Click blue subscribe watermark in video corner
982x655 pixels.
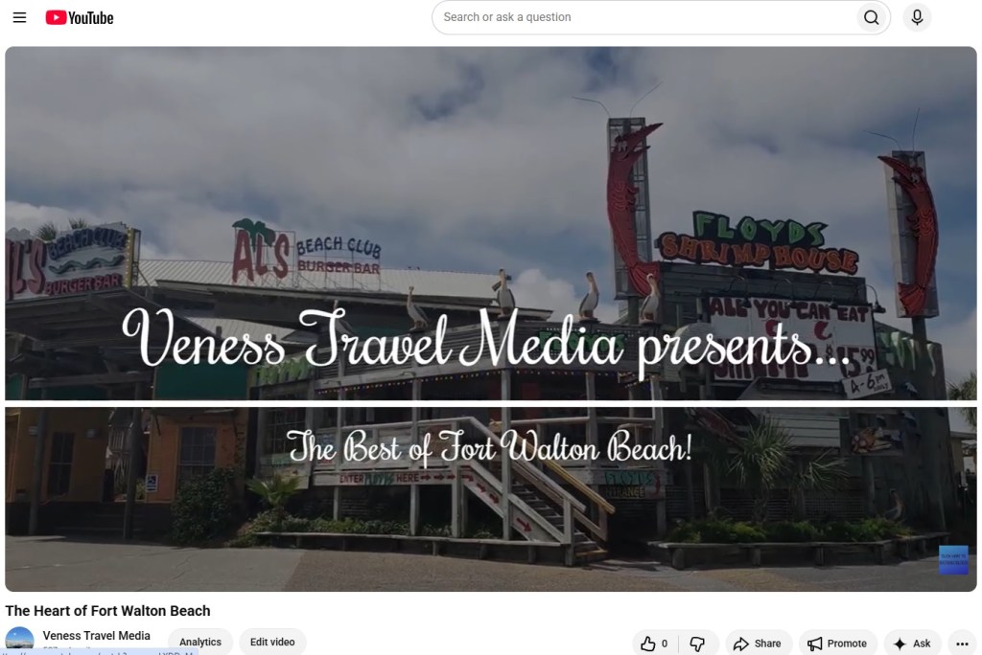(x=953, y=560)
